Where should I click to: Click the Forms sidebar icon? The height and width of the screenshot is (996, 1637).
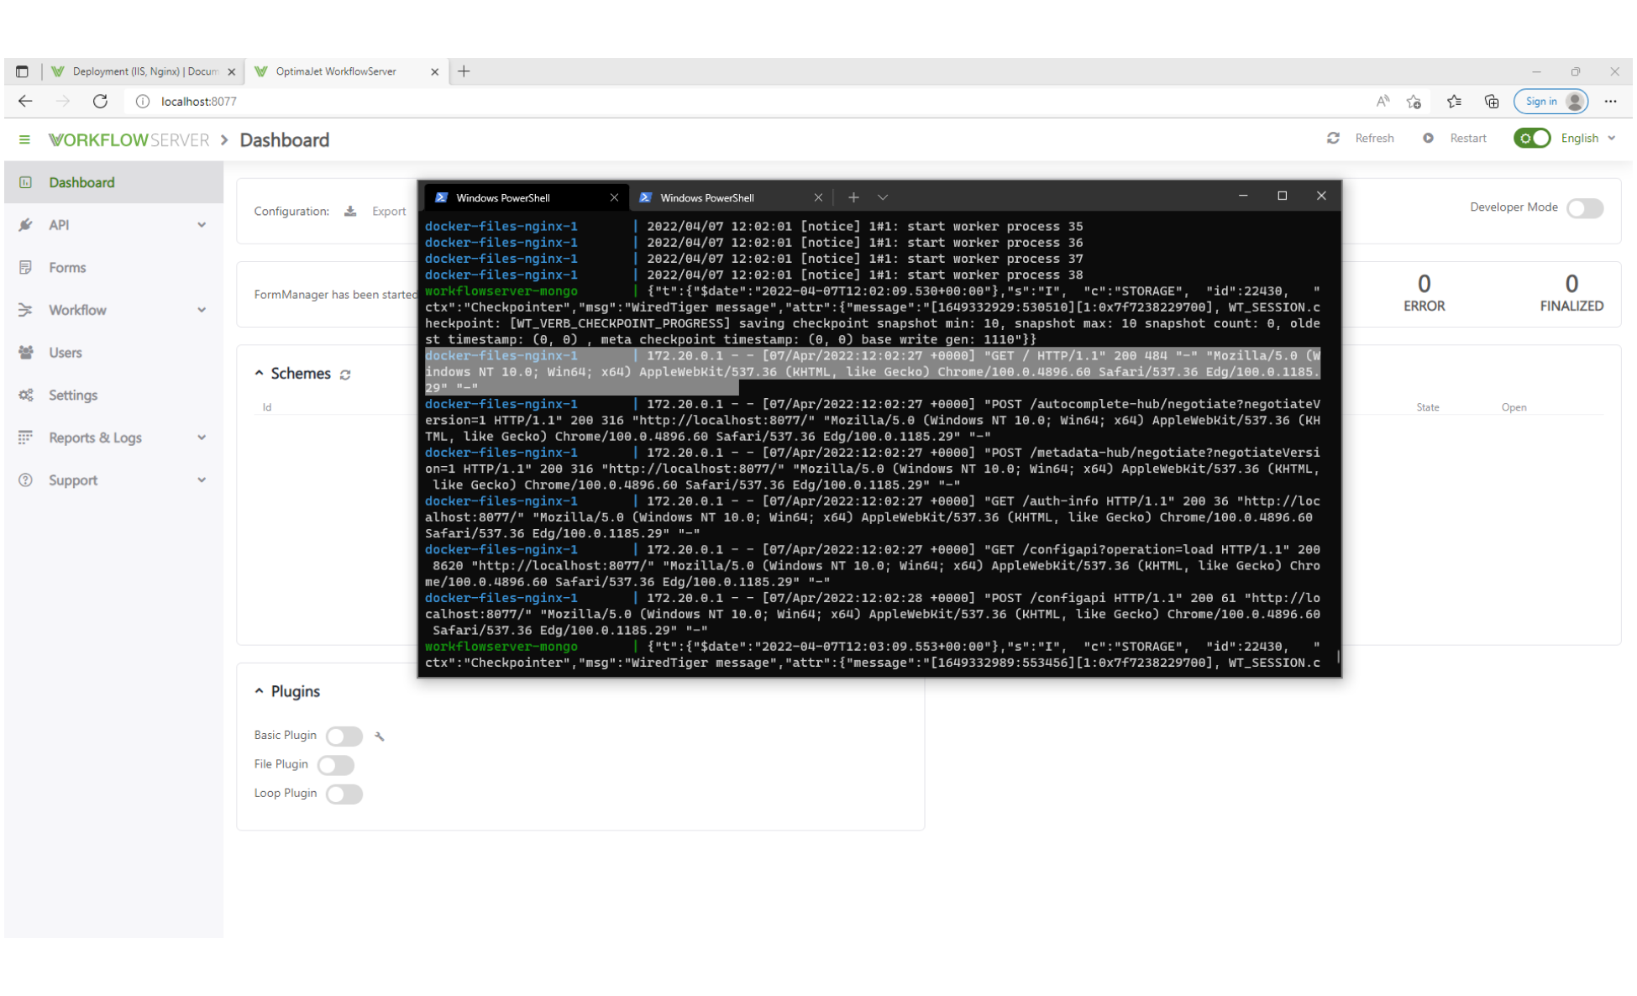click(26, 267)
